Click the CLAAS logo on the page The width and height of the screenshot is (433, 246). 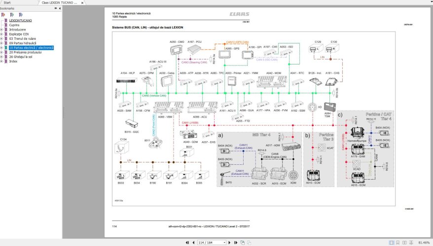(x=239, y=14)
